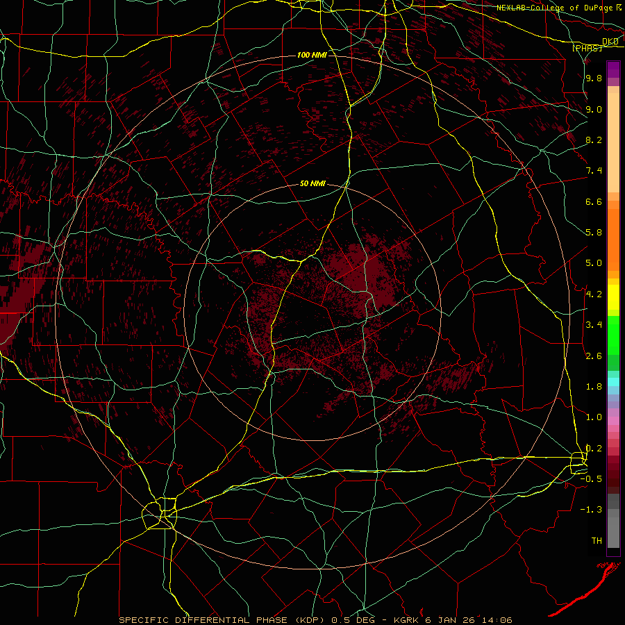Click the 2.6 value on the scale
Image resolution: width=625 pixels, height=625 pixels.
point(594,356)
